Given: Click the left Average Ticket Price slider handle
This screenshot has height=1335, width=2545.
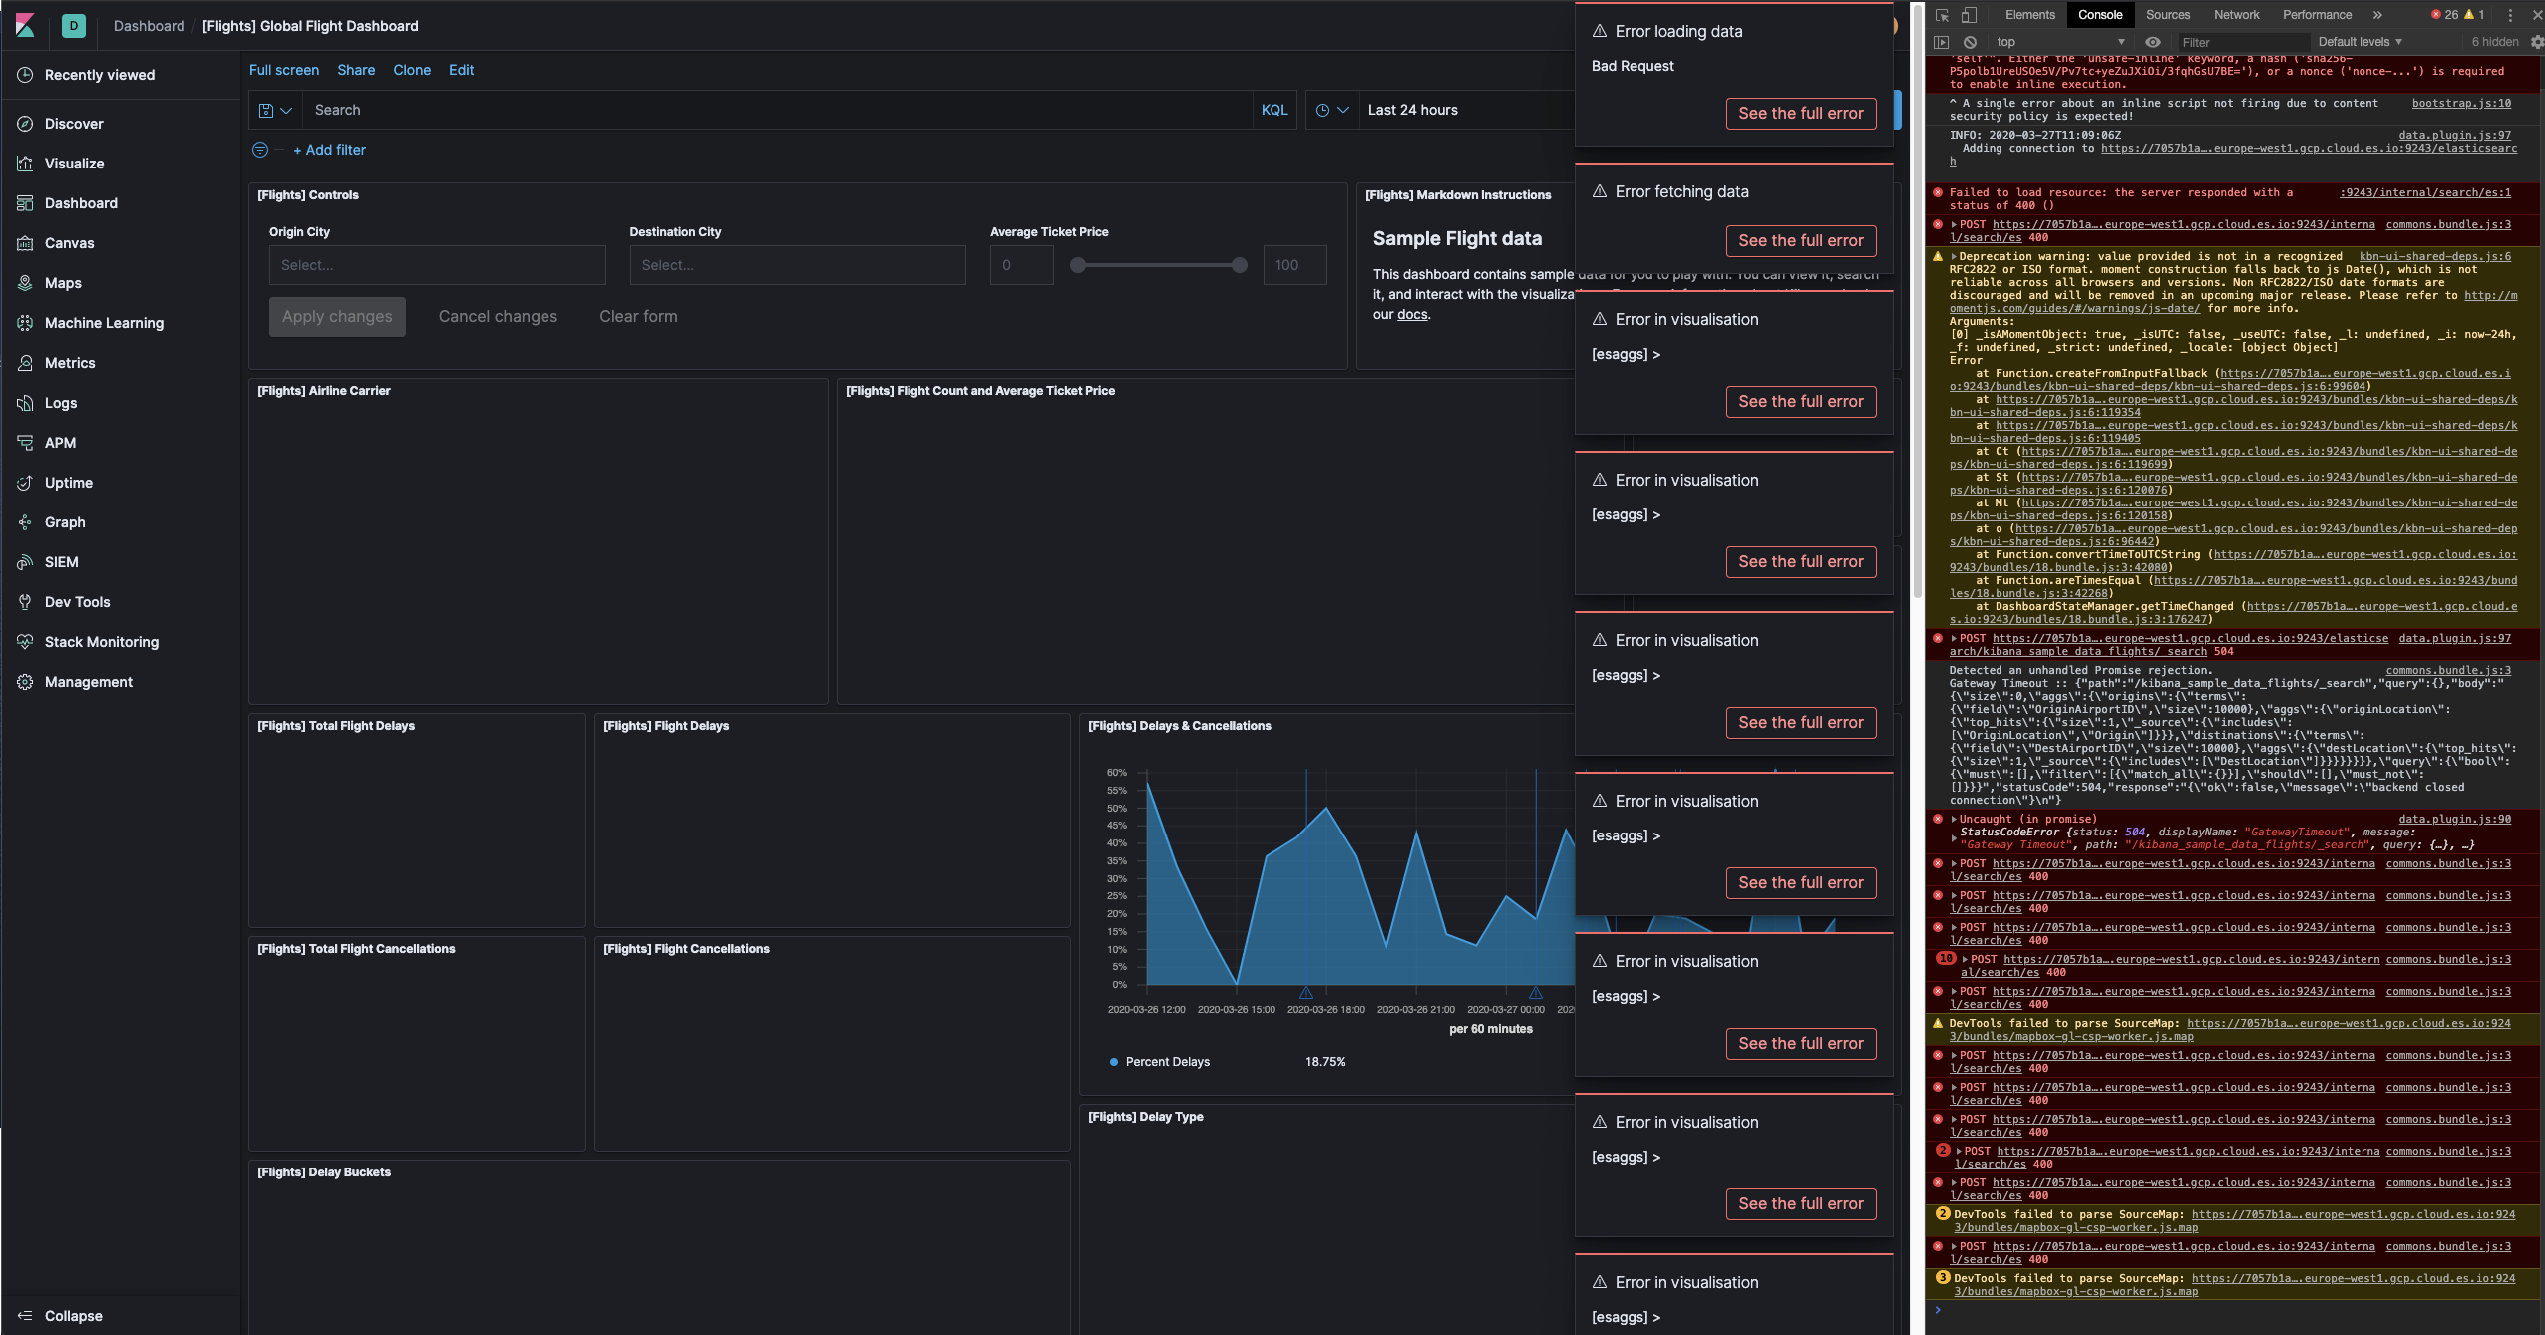Looking at the screenshot, I should [1078, 265].
